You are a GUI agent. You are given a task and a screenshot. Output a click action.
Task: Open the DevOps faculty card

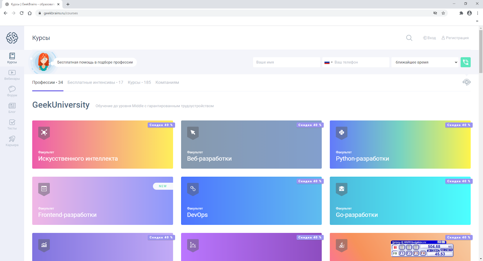coord(251,201)
